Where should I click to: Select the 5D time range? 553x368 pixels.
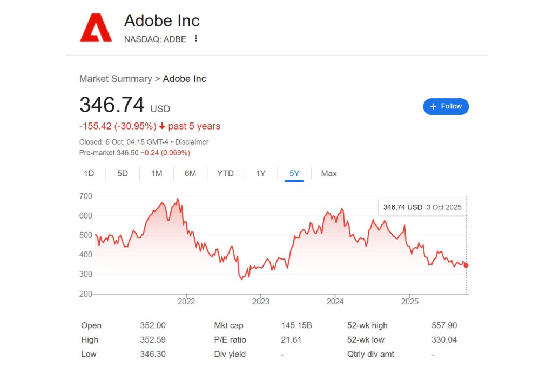[123, 173]
